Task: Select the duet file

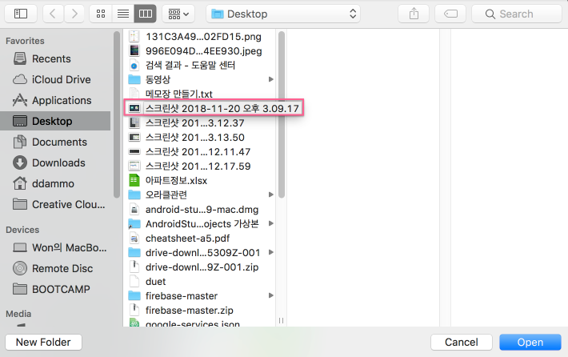Action: (199, 282)
